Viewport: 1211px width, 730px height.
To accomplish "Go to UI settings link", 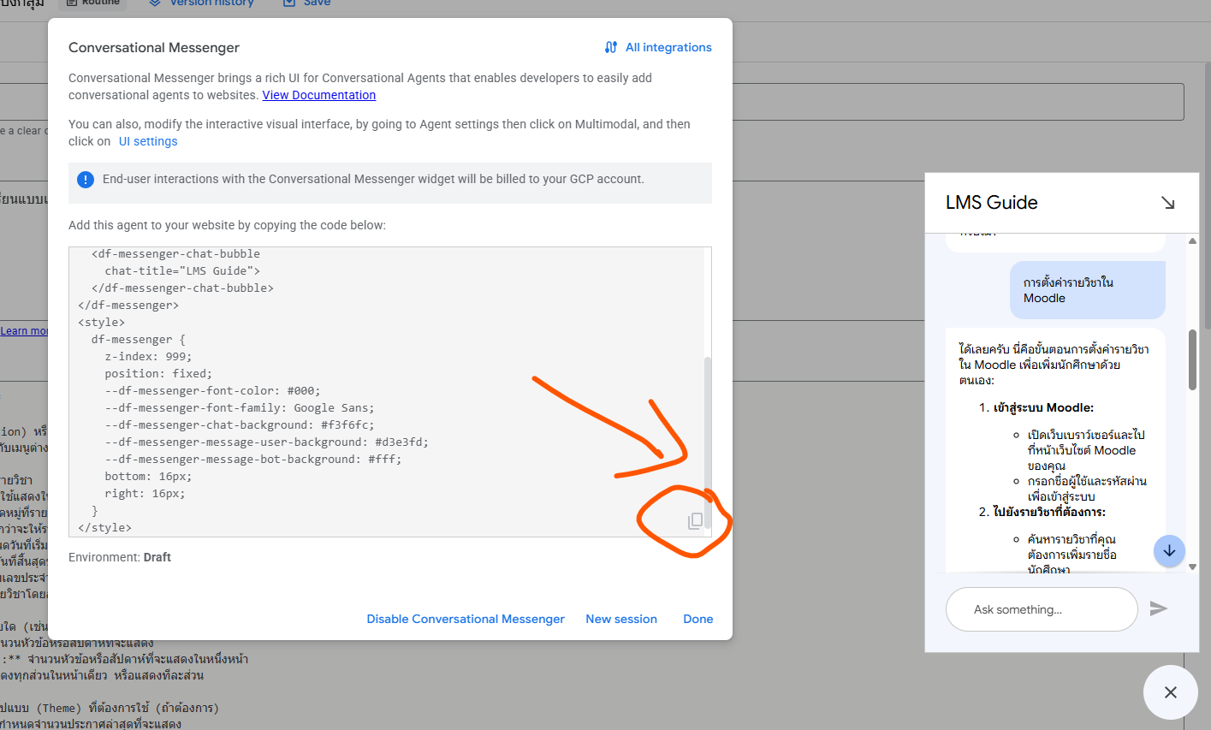I will pyautogui.click(x=148, y=141).
